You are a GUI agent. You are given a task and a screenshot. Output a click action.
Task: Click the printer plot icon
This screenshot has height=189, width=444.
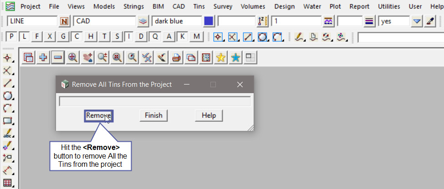coord(176,57)
